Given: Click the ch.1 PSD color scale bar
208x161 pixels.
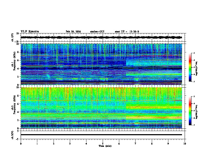Looking at the screenshot, I should [x=190, y=67].
